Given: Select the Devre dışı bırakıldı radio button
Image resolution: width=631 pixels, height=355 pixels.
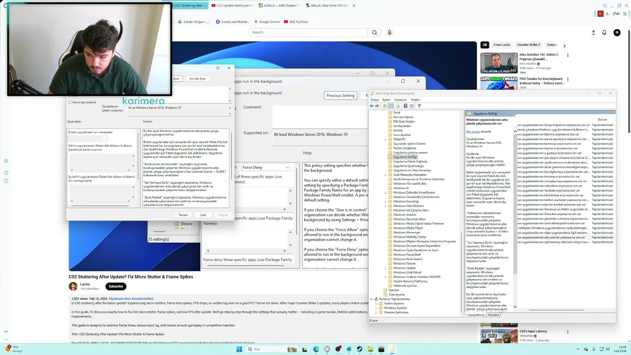Looking at the screenshot, I should 70,102.
